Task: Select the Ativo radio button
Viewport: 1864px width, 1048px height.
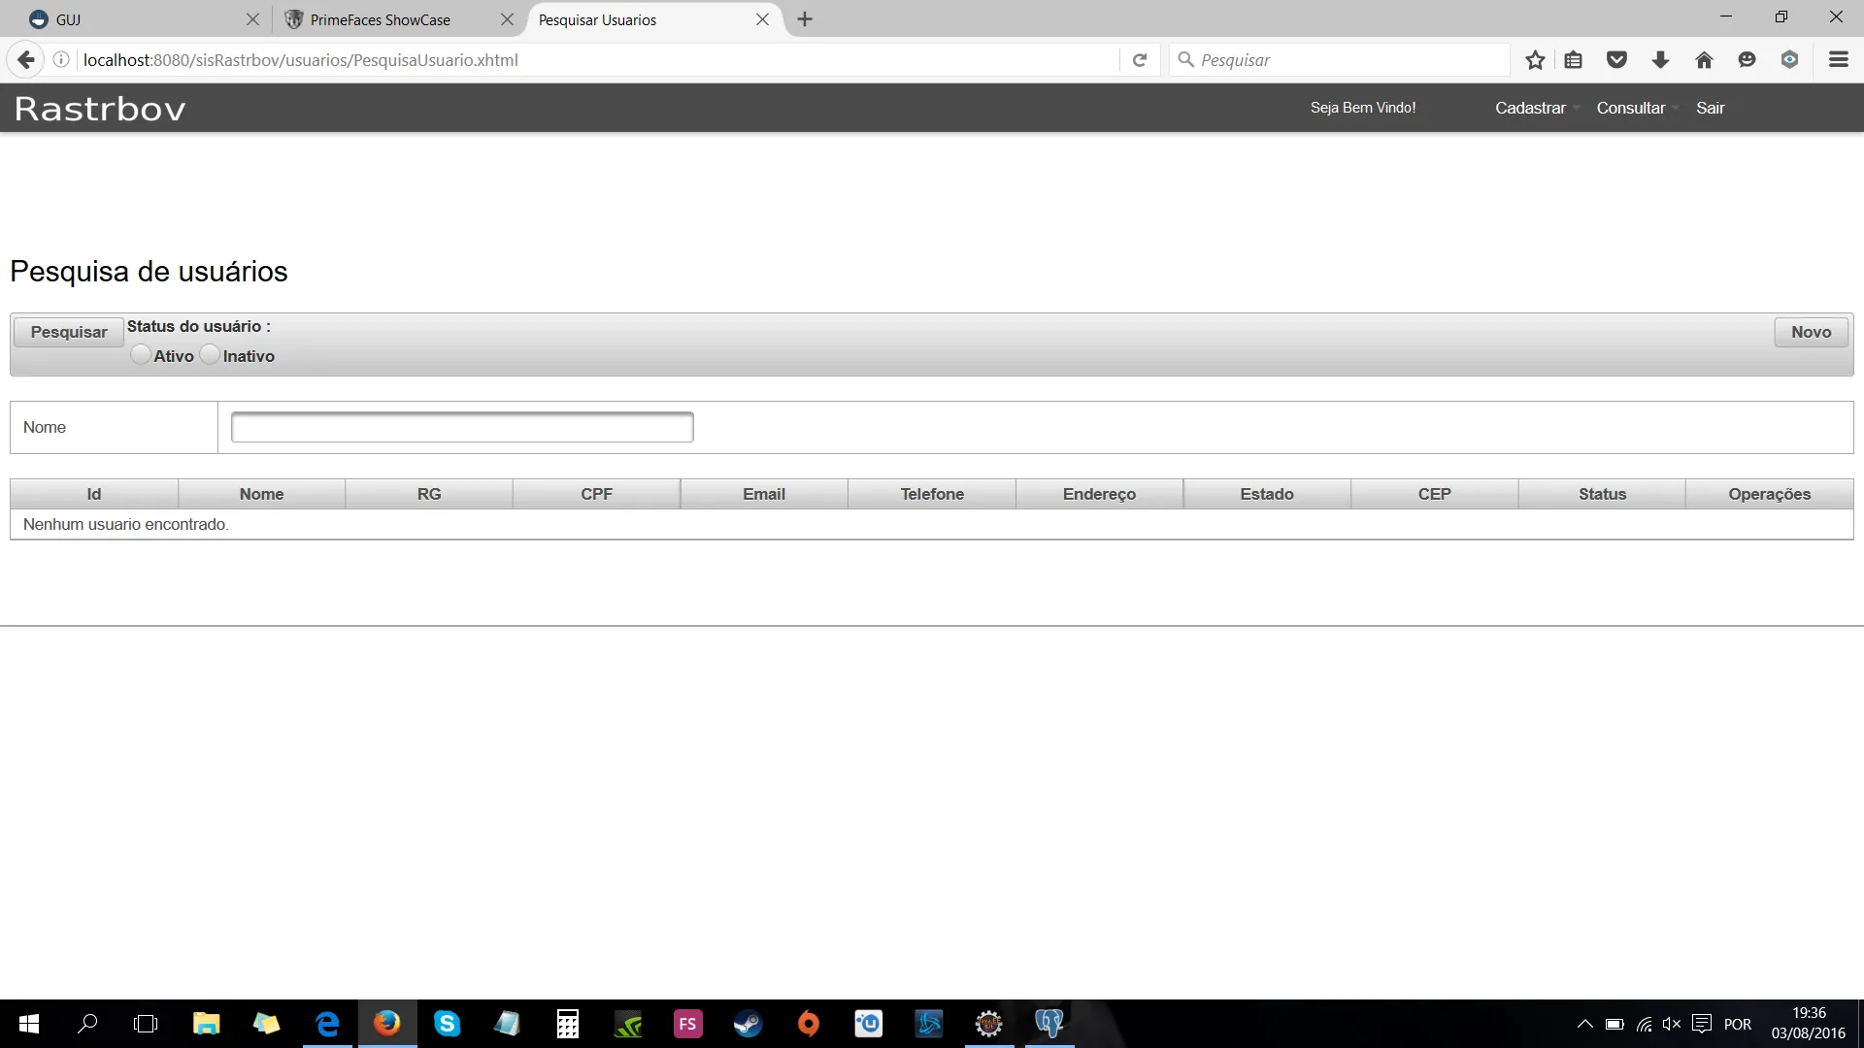Action: click(x=141, y=355)
